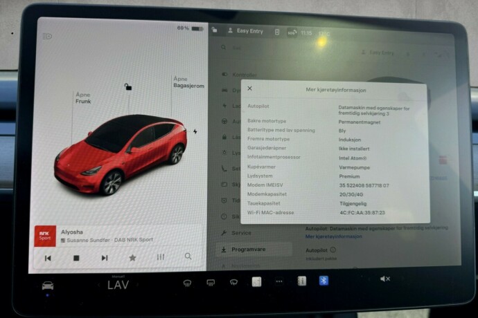The width and height of the screenshot is (478, 318).
Task: Tap the NRK Sport station logo
Action: coord(45,236)
